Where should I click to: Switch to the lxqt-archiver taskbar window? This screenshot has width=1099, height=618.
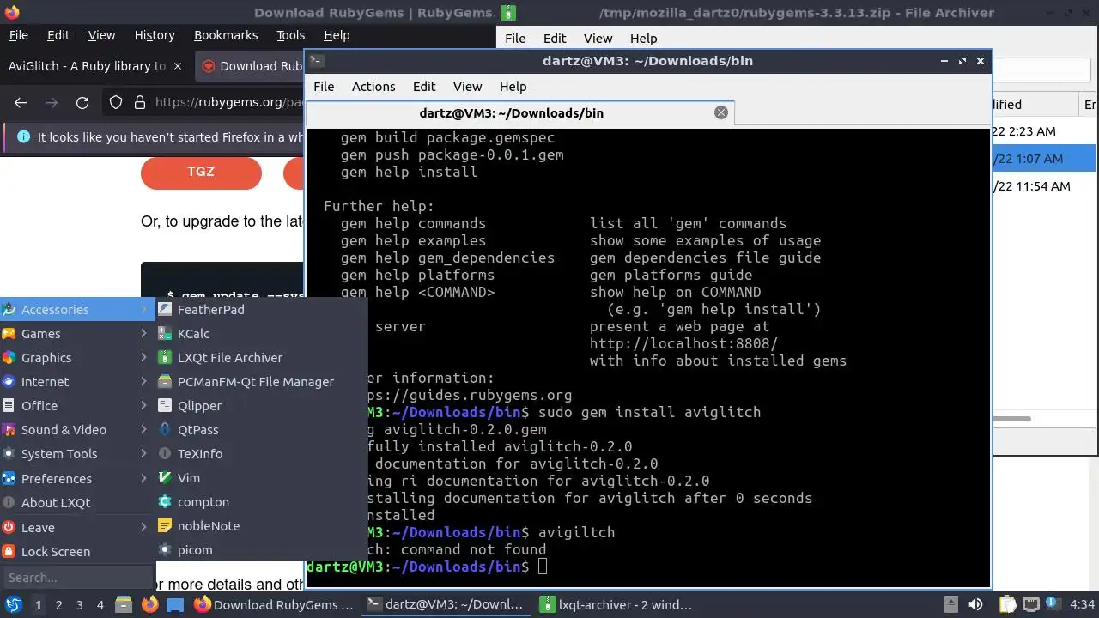[x=616, y=604]
